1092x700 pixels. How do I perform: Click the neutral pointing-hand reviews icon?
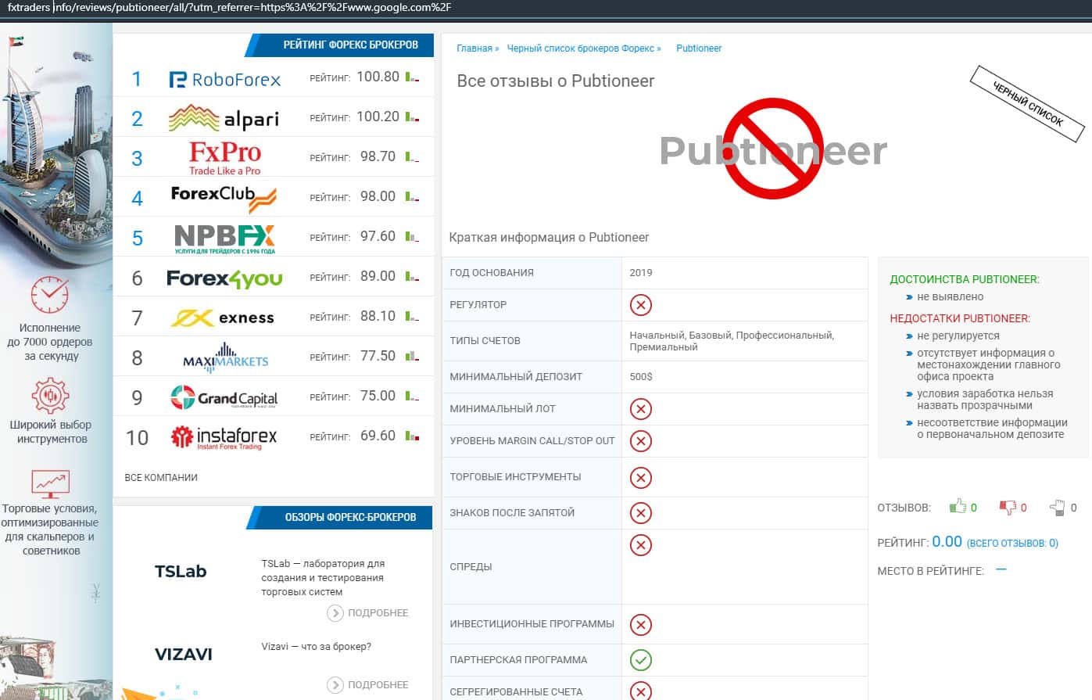(x=1057, y=508)
